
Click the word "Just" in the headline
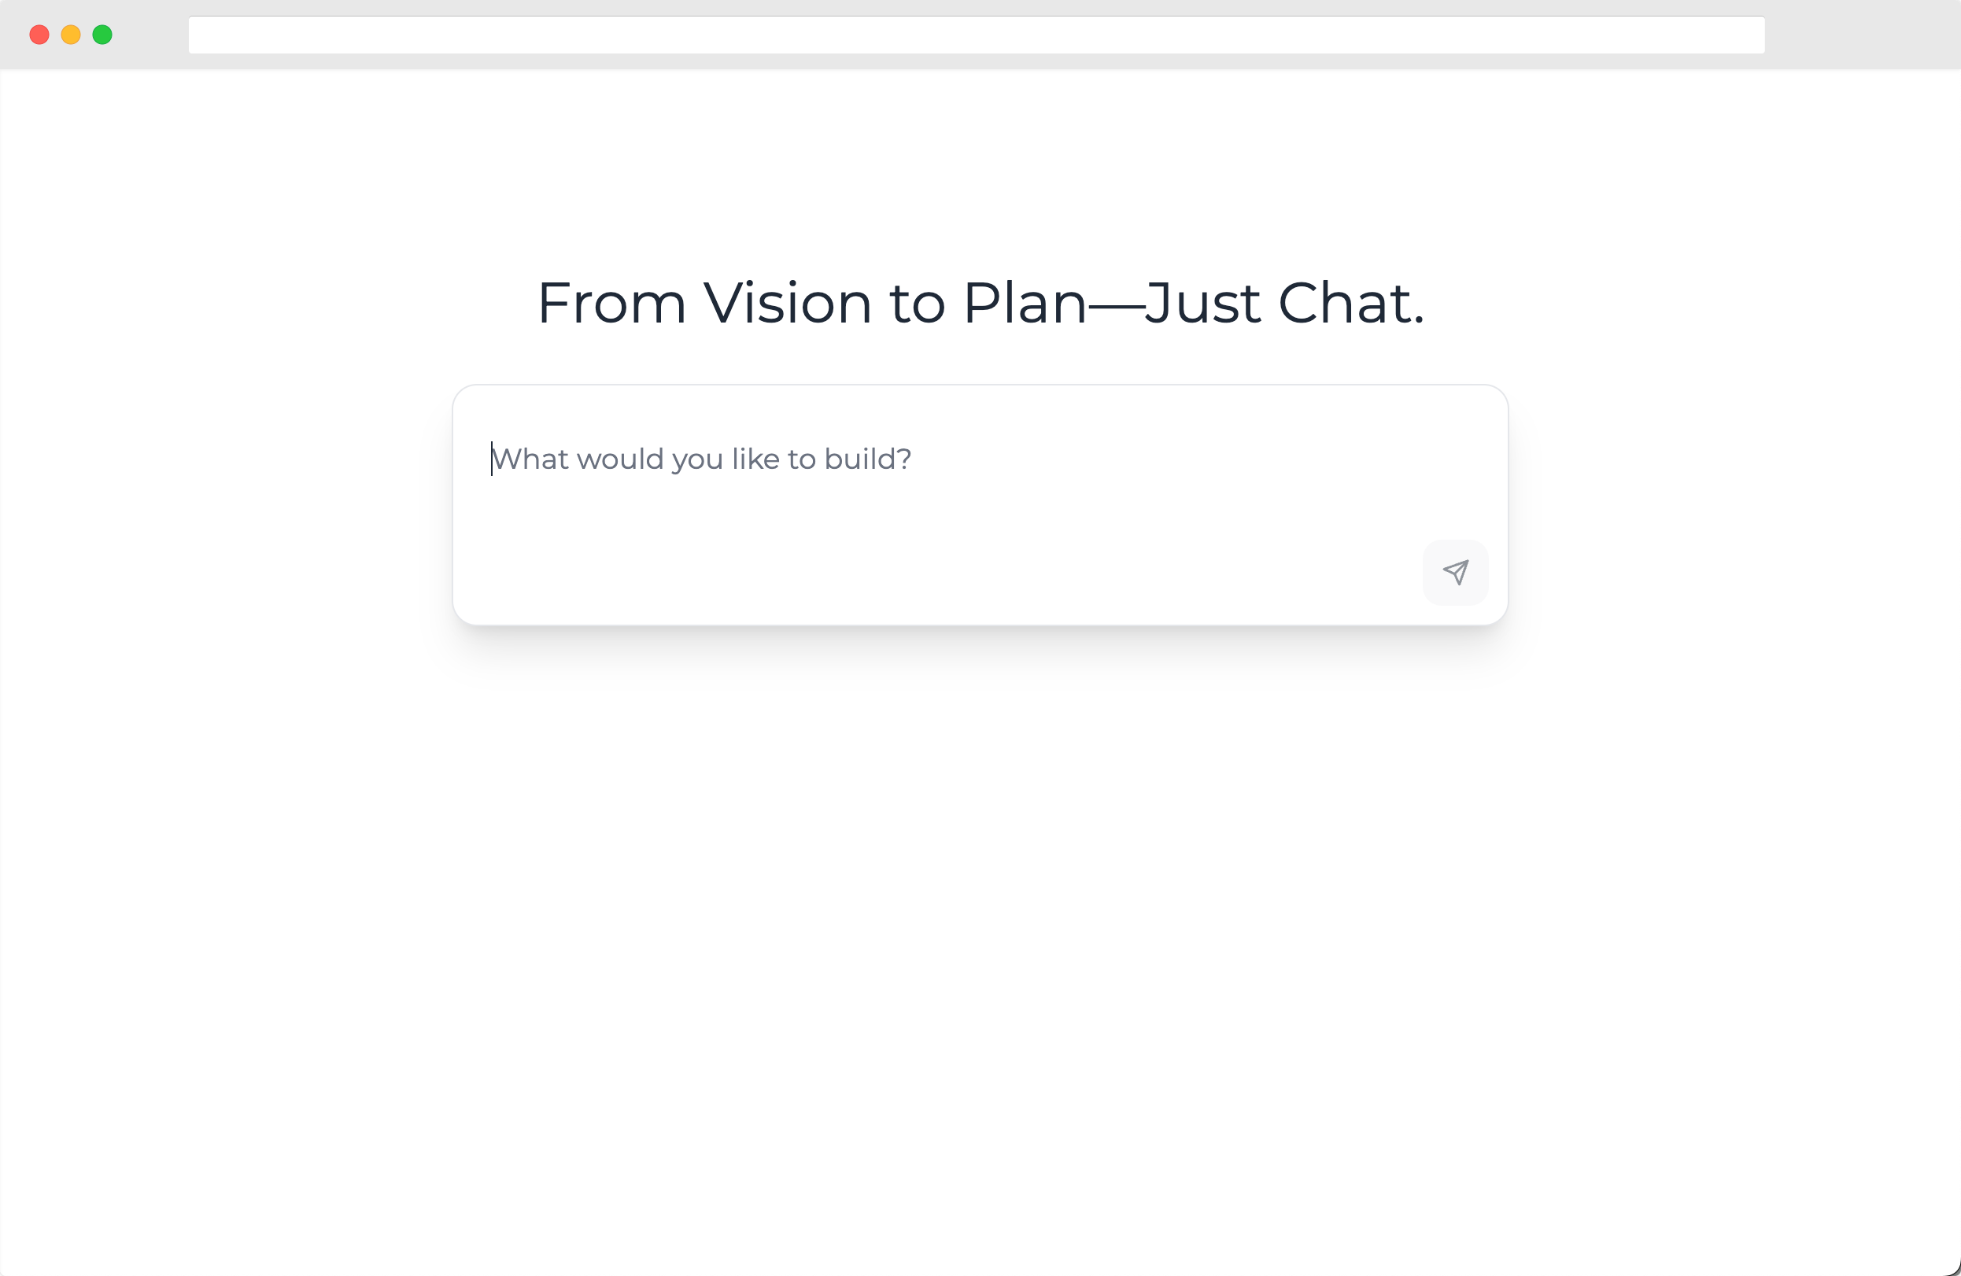pos(1203,303)
